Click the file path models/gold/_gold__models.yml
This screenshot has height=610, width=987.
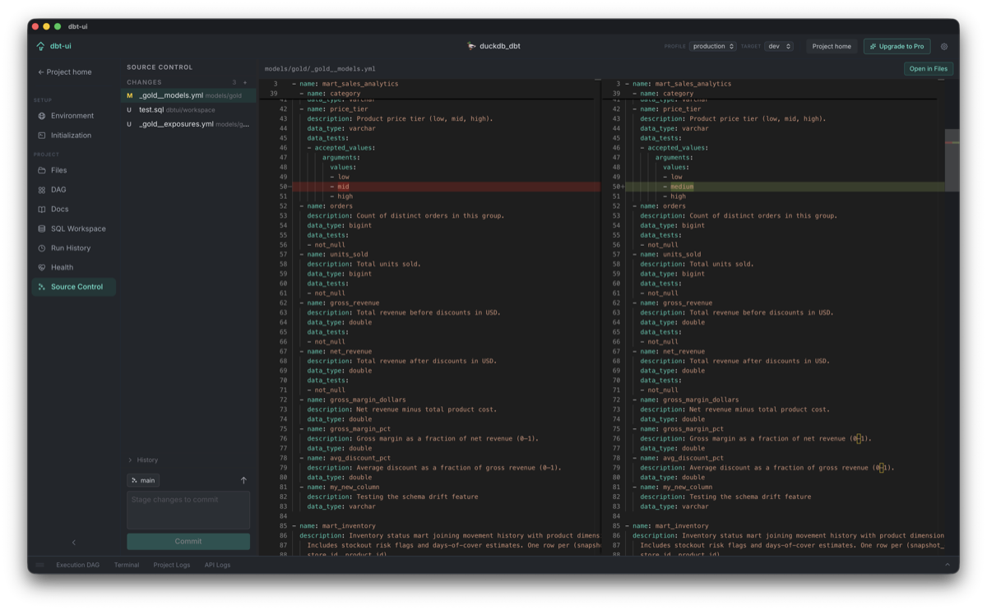coord(320,69)
